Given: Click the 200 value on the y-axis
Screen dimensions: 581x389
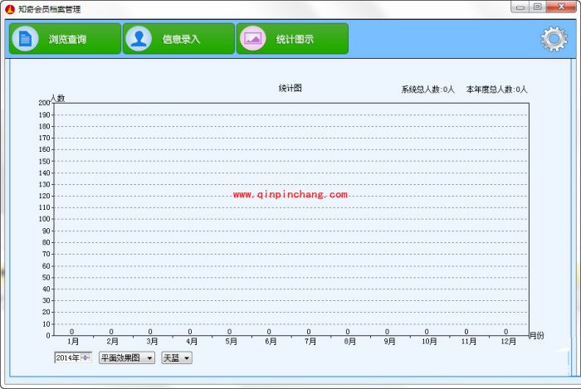Looking at the screenshot, I should pyautogui.click(x=44, y=103).
